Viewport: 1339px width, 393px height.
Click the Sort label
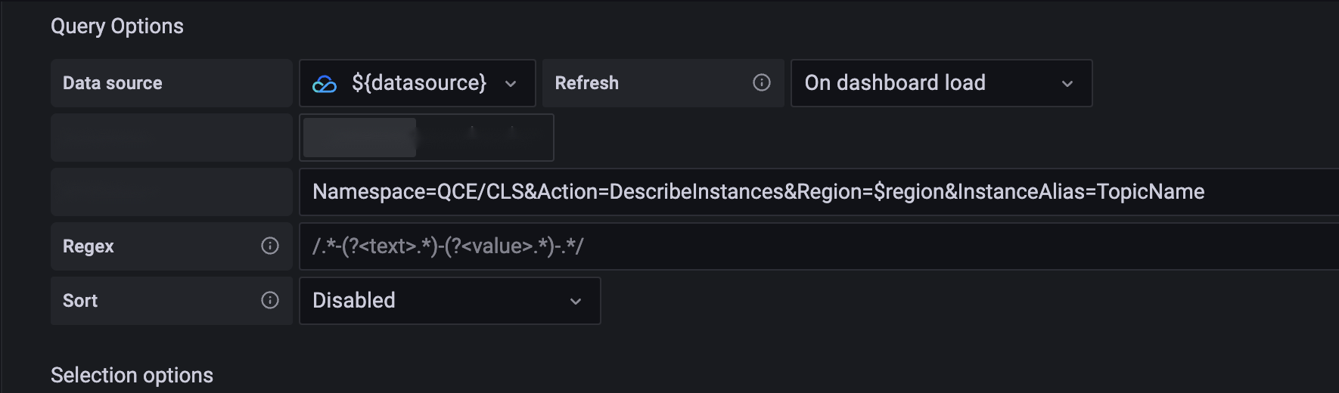click(80, 301)
